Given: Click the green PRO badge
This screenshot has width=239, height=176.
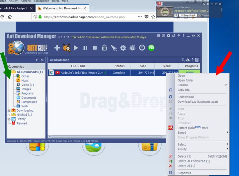Looking at the screenshot, I should click(x=151, y=48).
